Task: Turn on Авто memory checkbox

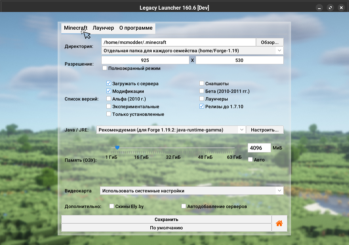Action: (250, 160)
